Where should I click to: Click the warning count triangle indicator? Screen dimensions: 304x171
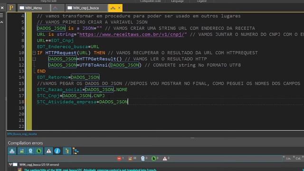click(166, 158)
